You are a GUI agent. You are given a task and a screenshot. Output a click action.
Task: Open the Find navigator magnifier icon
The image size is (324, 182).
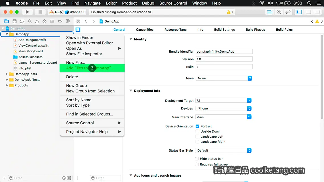pos(30,21)
